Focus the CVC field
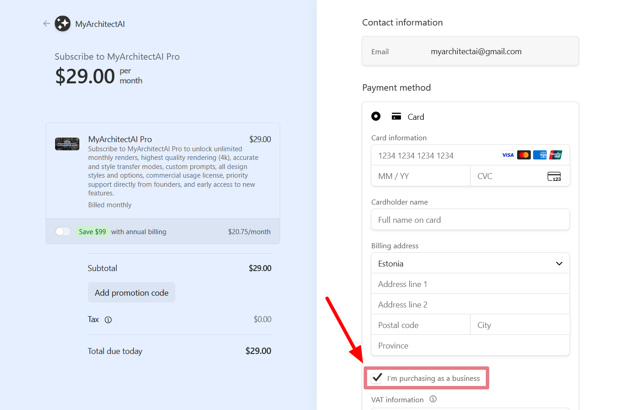This screenshot has width=621, height=410. pyautogui.click(x=520, y=176)
